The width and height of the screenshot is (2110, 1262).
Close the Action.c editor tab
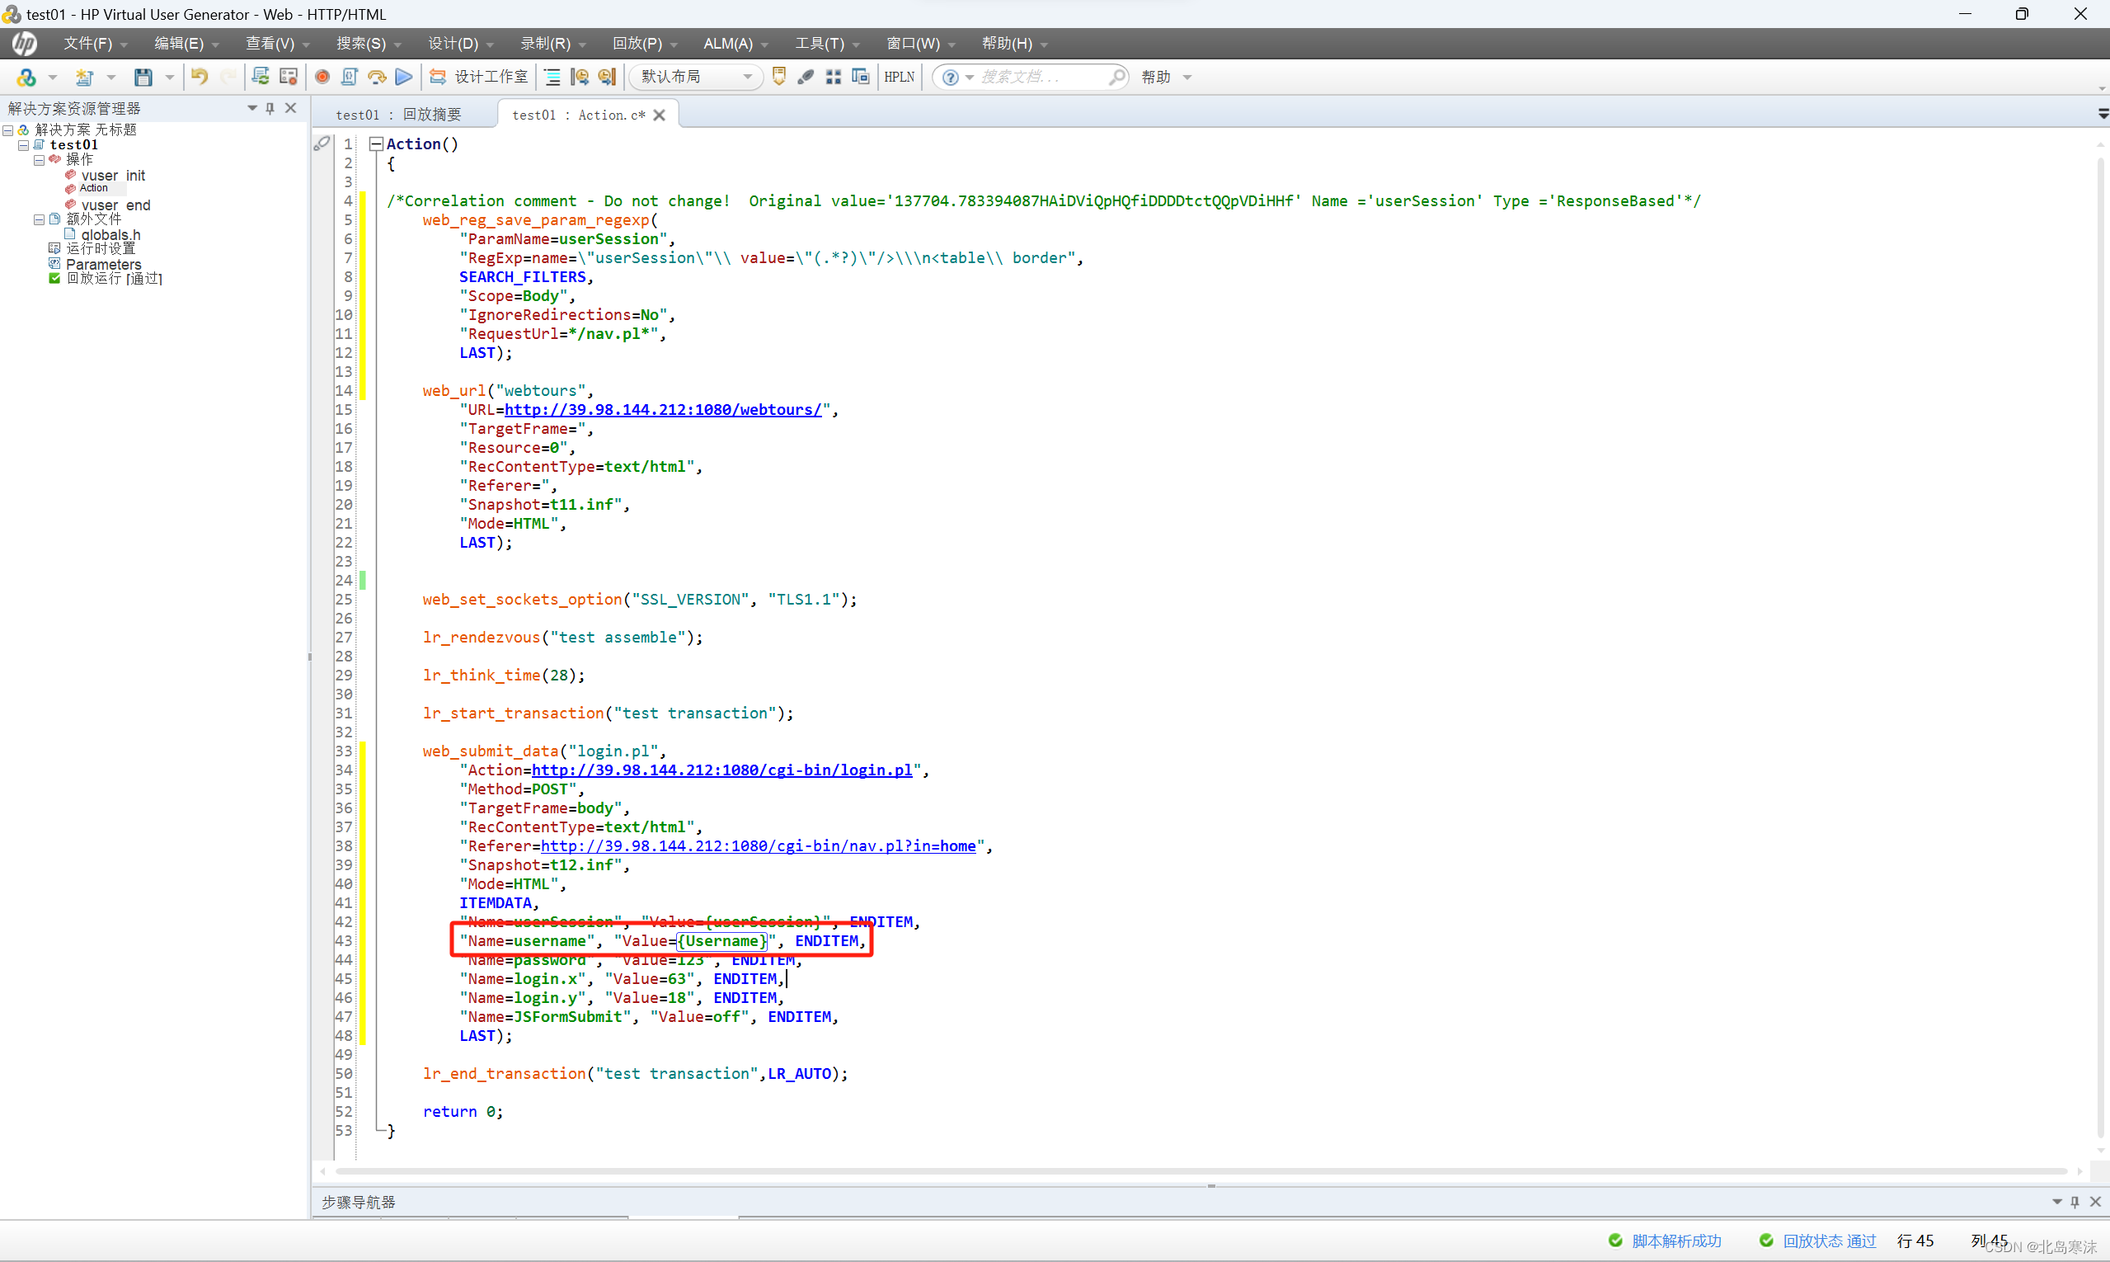659,115
